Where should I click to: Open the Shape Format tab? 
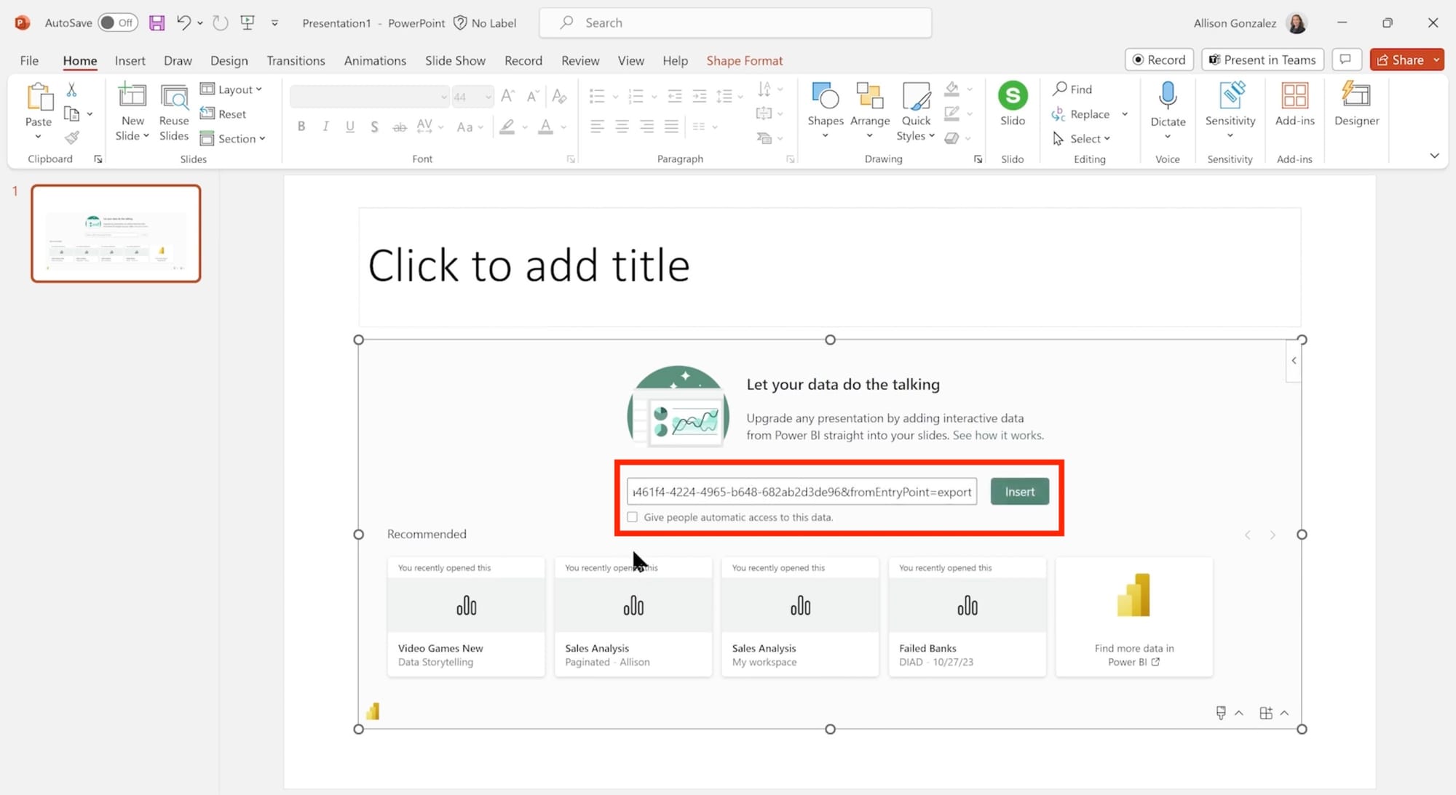(744, 60)
